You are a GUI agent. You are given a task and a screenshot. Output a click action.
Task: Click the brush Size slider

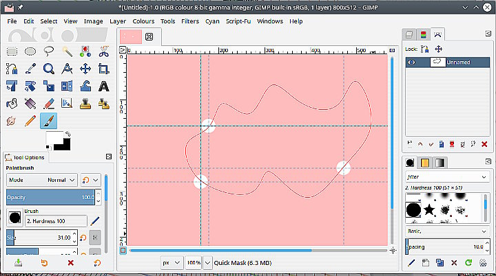pyautogui.click(x=39, y=238)
